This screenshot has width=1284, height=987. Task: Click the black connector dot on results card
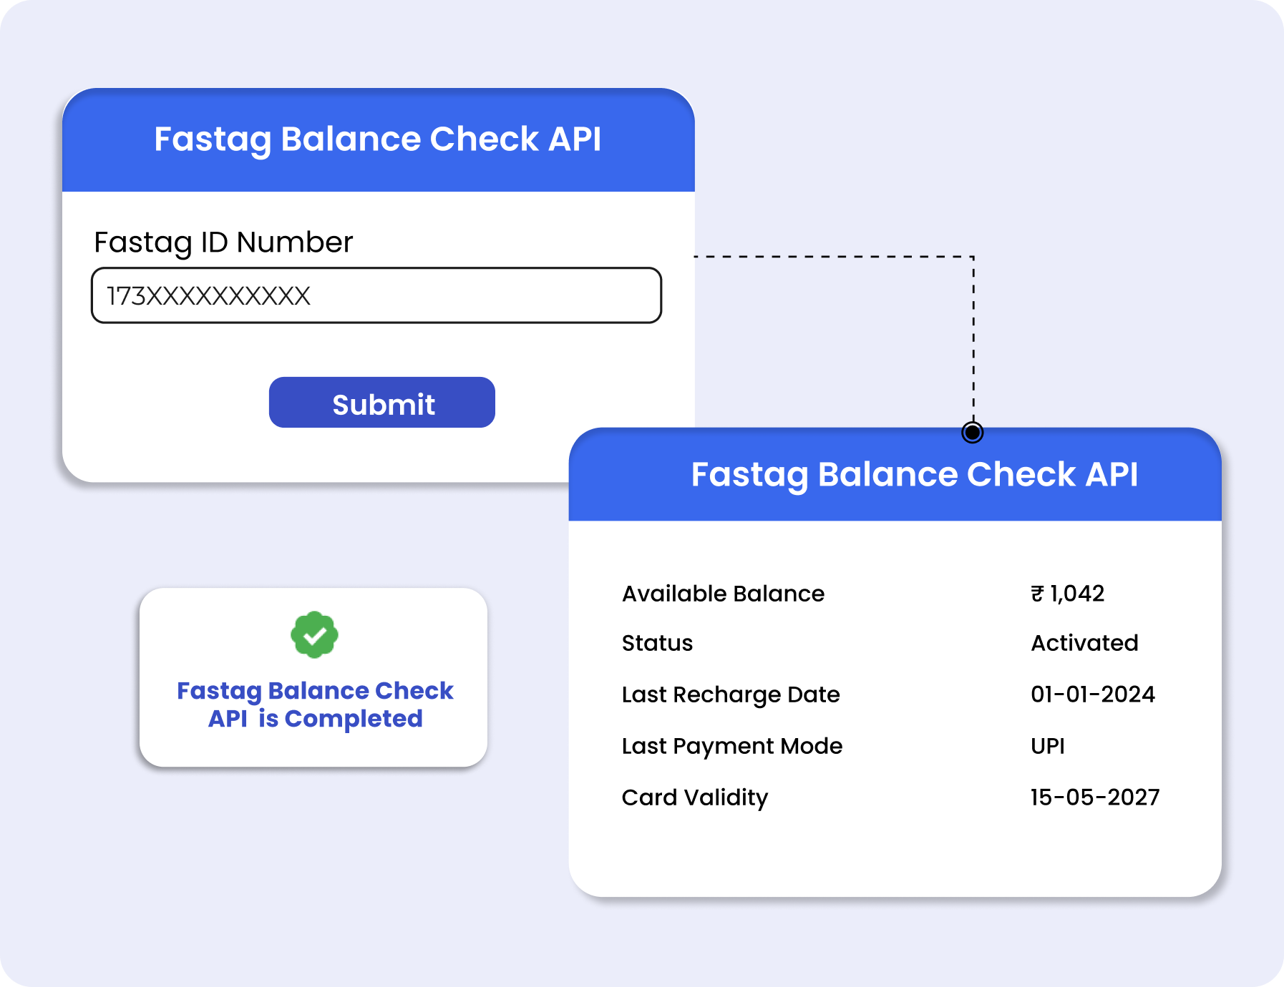pyautogui.click(x=972, y=432)
